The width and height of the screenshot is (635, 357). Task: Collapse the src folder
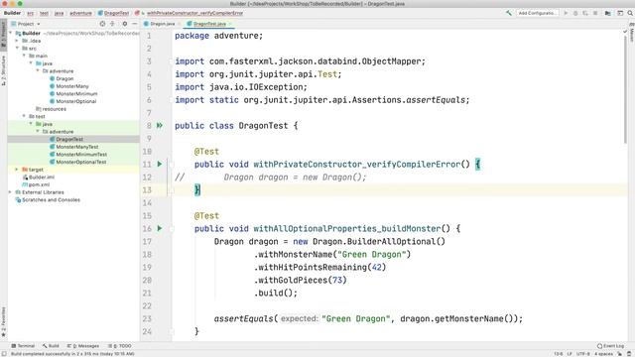17,49
